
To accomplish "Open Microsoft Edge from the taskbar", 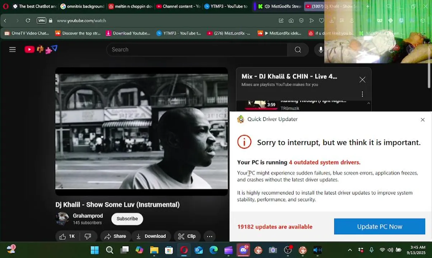I will tap(213, 250).
